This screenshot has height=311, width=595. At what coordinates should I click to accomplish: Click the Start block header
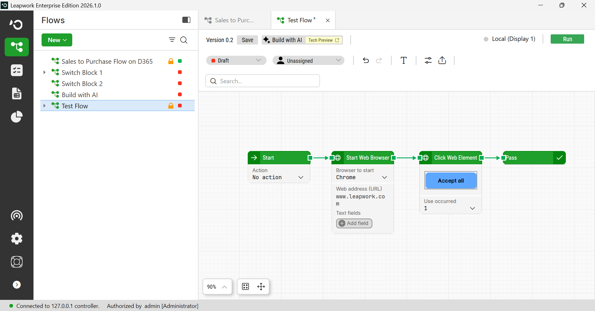coord(279,158)
